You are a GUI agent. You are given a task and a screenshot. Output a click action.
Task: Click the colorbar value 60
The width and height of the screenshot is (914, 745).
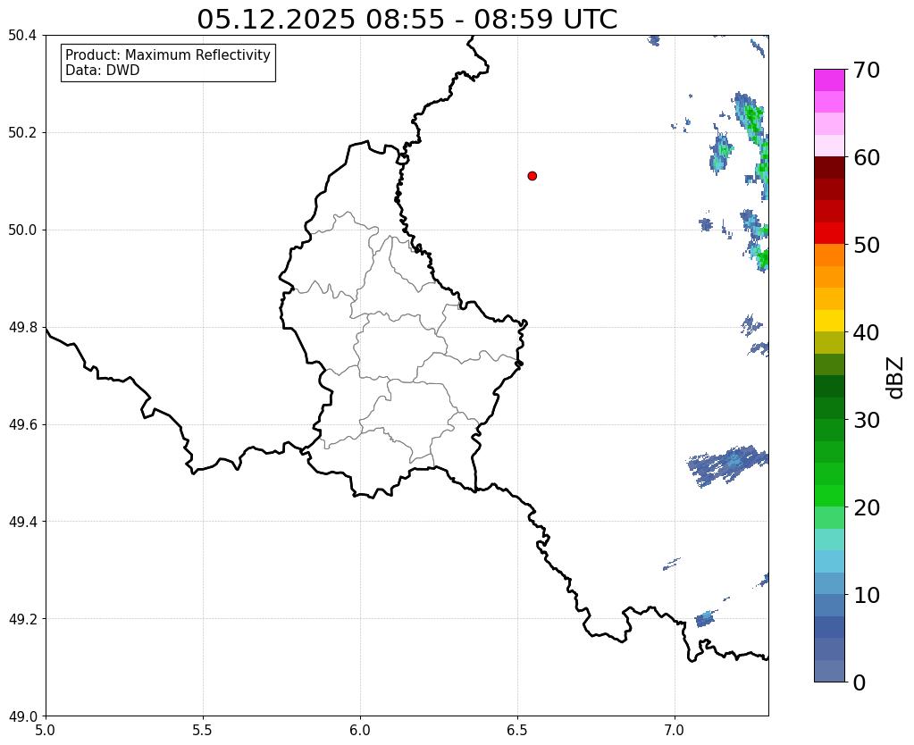[867, 157]
